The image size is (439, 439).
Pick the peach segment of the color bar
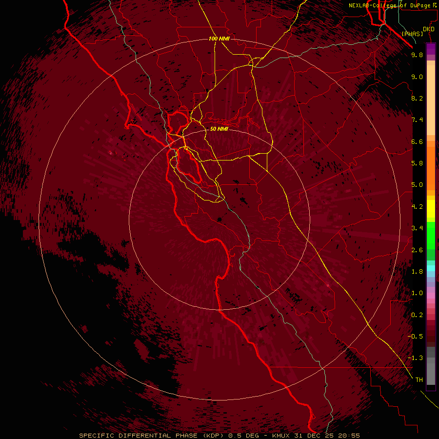pyautogui.click(x=431, y=100)
